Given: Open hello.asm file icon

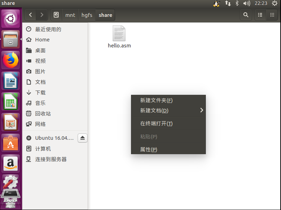Looking at the screenshot, I should click(119, 33).
